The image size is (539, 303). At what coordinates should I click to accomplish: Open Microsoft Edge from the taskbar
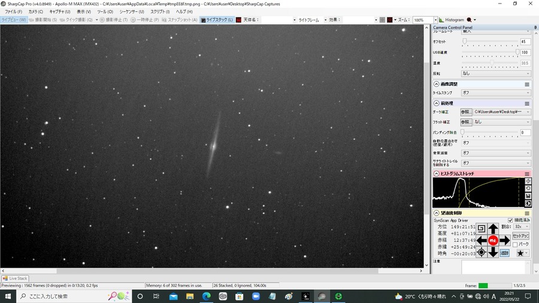(x=206, y=296)
